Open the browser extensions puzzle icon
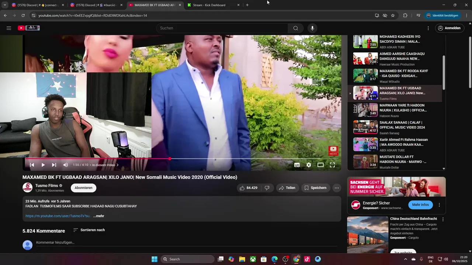Image resolution: width=472 pixels, height=265 pixels. [405, 15]
